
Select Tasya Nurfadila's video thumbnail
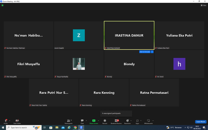pyautogui.click(x=79, y=64)
